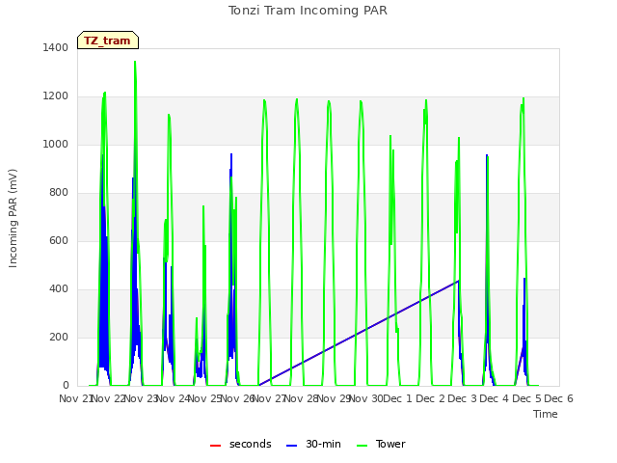Viewport: 617px width, 463px height.
Task: Click the red seconds legend color marker
Action: click(215, 446)
